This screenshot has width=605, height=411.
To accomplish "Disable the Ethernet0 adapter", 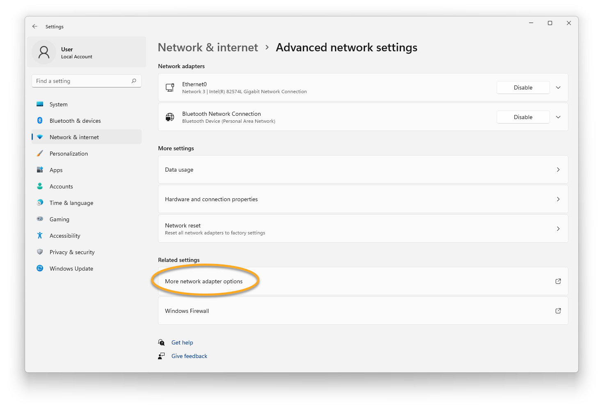I will pos(523,87).
